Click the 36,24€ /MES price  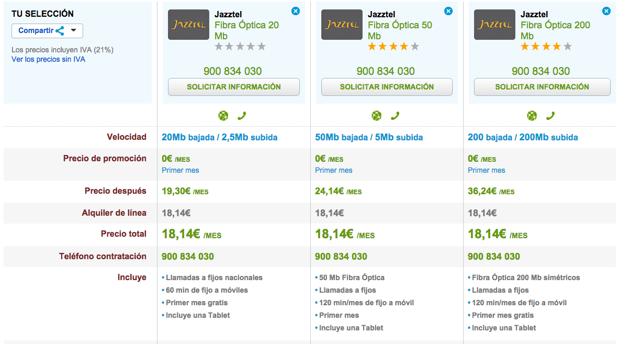click(x=491, y=192)
